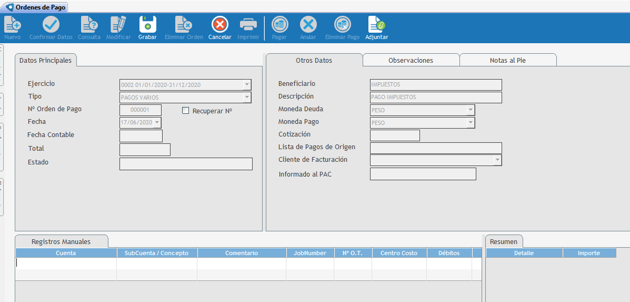The width and height of the screenshot is (630, 302).
Task: Click the first empty Cuenta grid cell
Action: click(66, 262)
